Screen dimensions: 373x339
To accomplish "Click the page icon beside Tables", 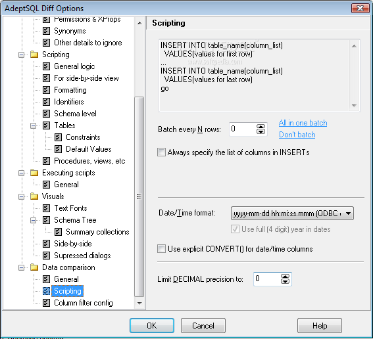I will tap(46, 125).
